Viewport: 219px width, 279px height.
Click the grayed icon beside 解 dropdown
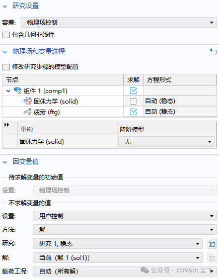tap(211, 257)
